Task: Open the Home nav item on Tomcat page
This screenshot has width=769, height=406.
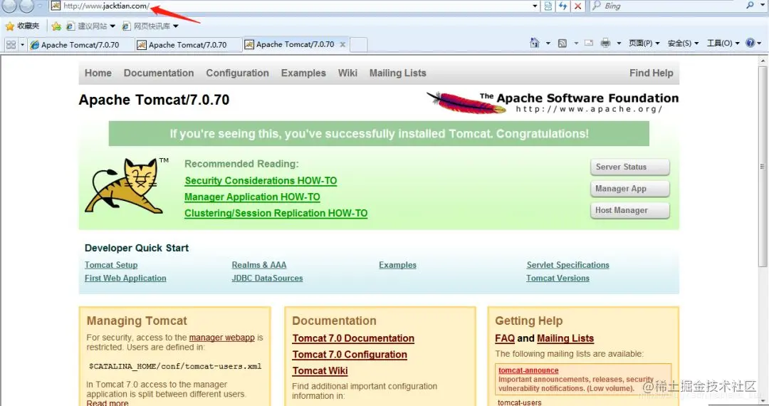Action: (98, 73)
